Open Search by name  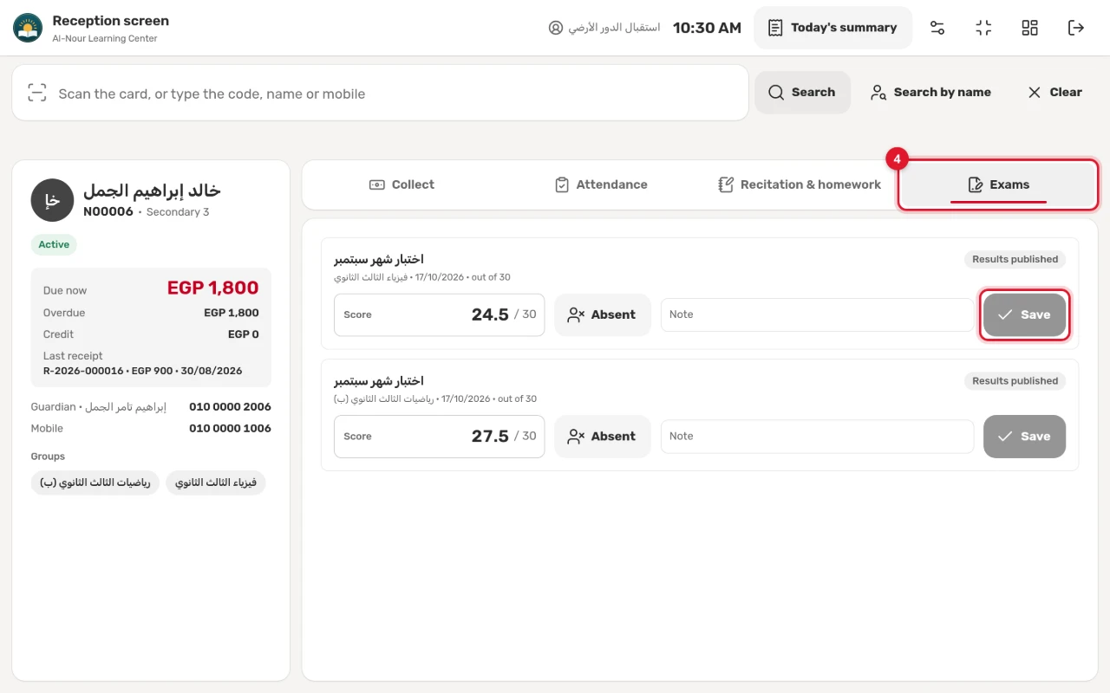coord(931,92)
